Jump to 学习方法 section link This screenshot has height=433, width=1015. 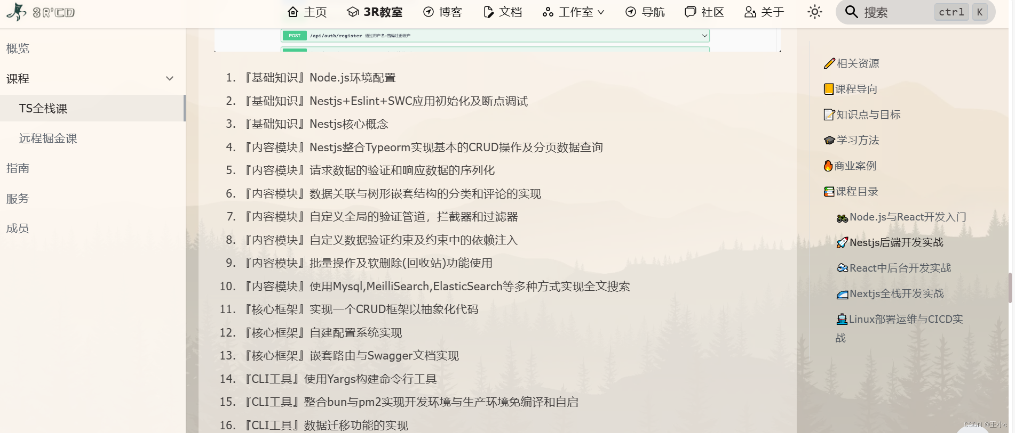click(x=858, y=140)
